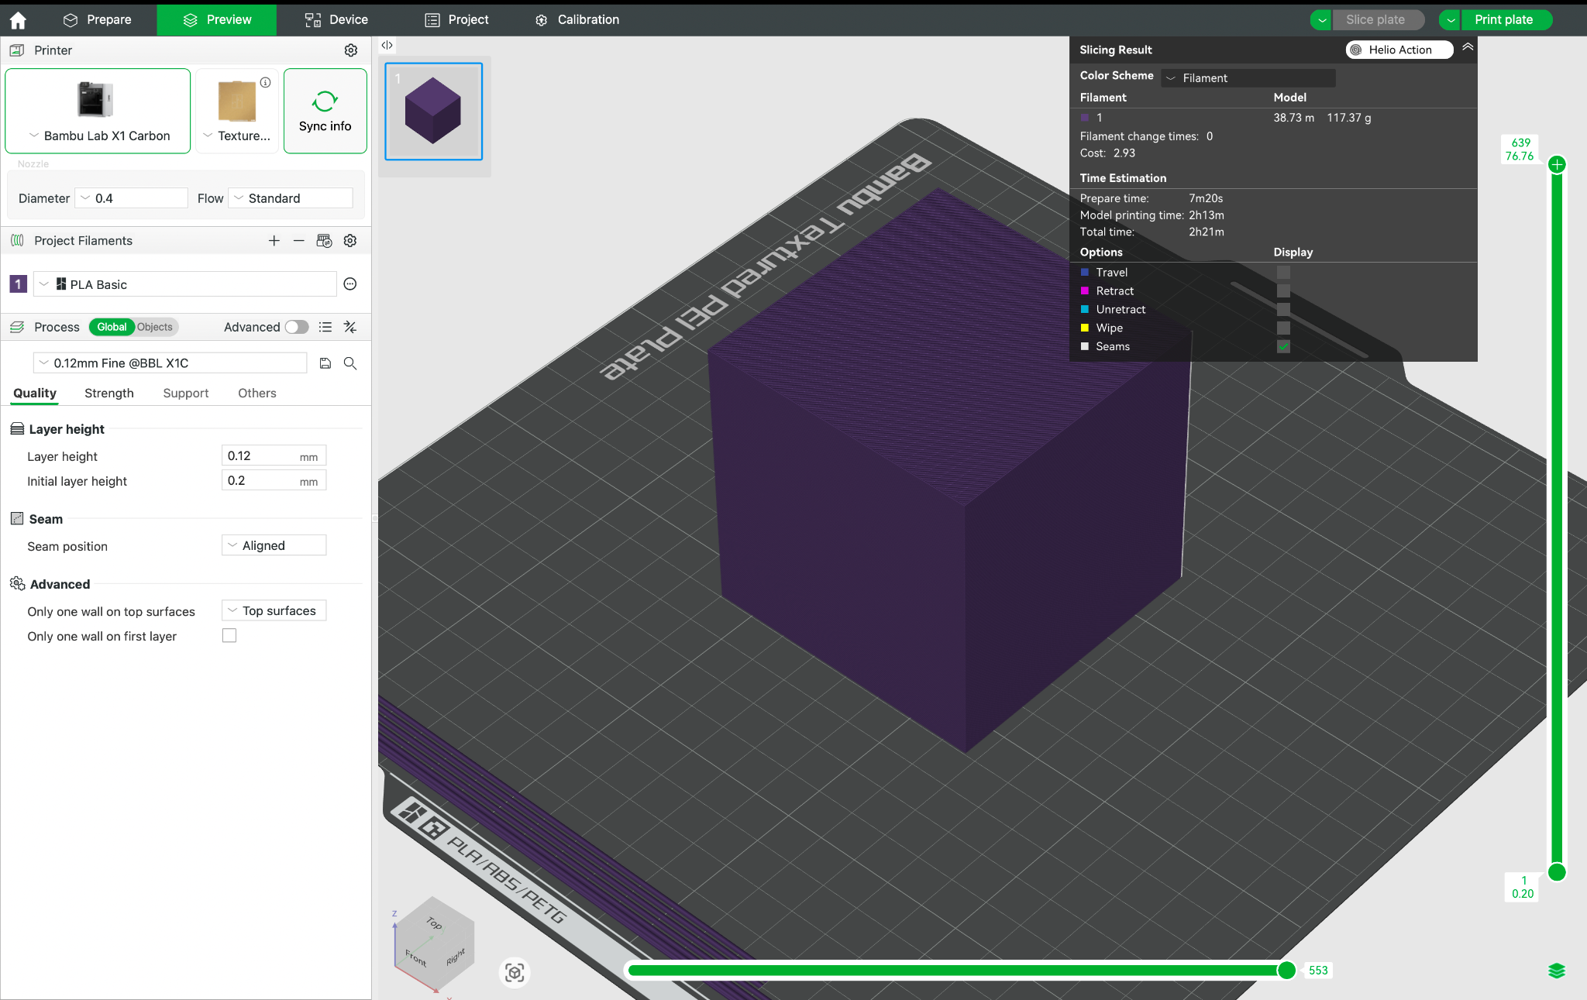This screenshot has width=1587, height=1000.
Task: Open the Textured plate type dropdown
Action: (x=237, y=136)
